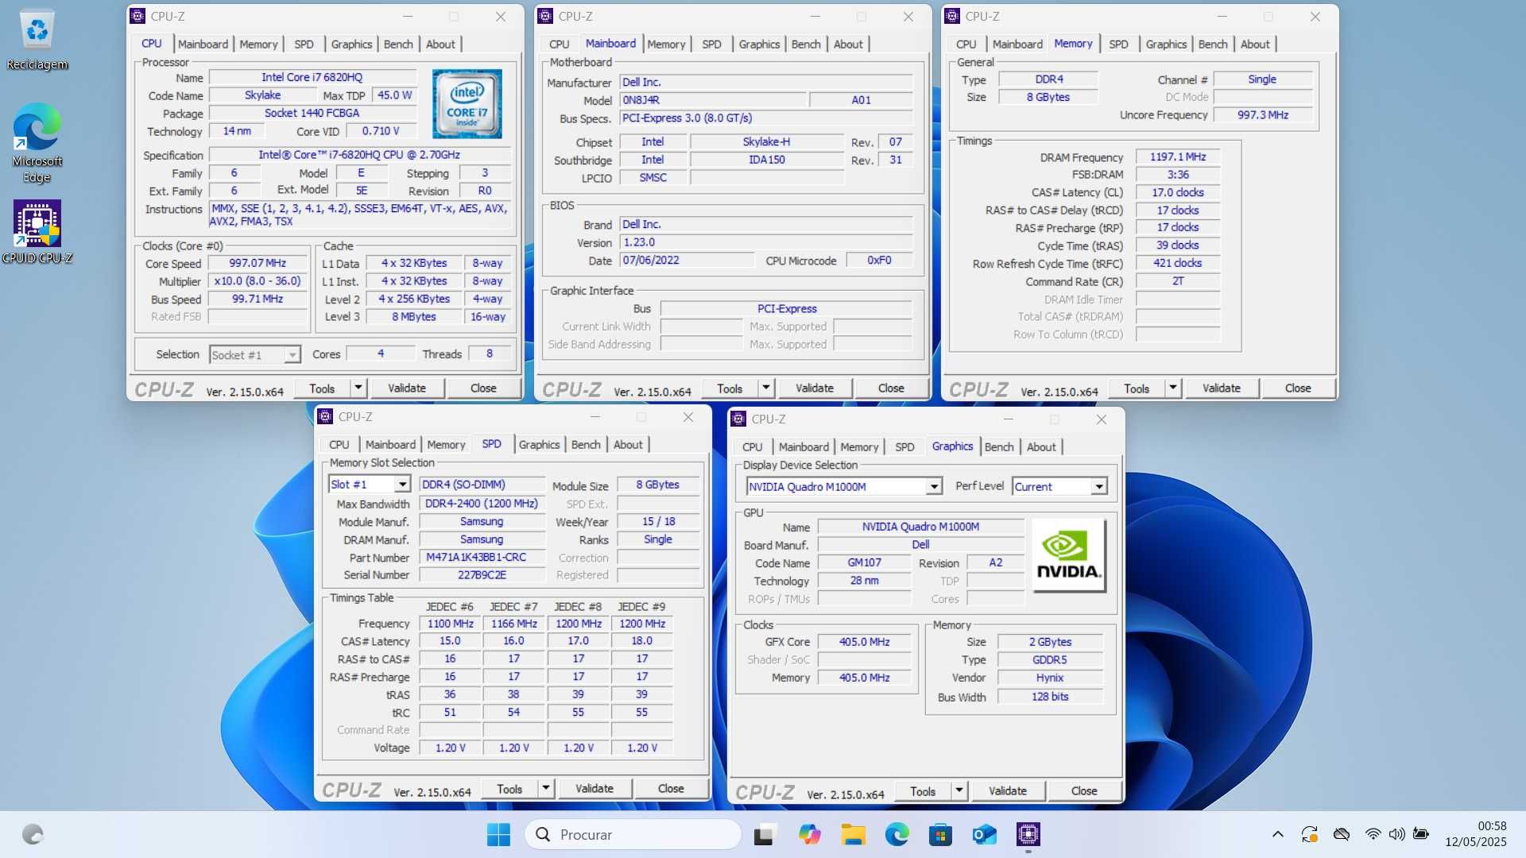
Task: Open the Microsoft Edge desktop shortcut
Action: pyautogui.click(x=37, y=143)
